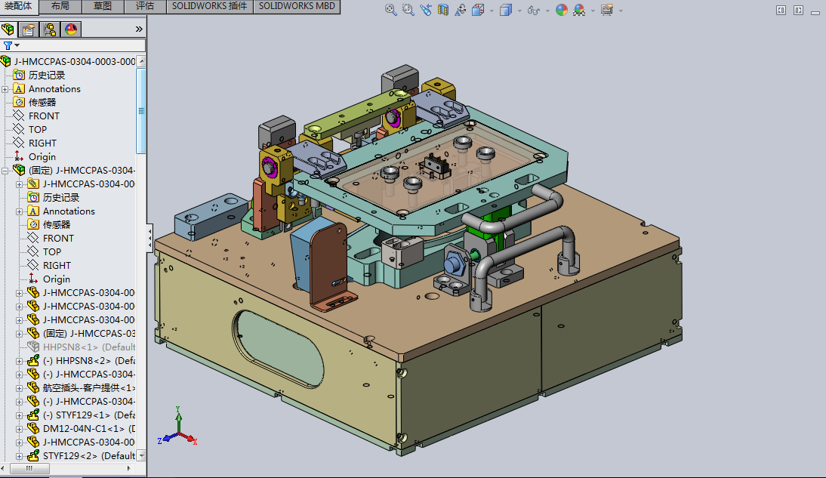826x478 pixels.
Task: Click the feature tree vertical scrollbar
Action: (x=140, y=110)
